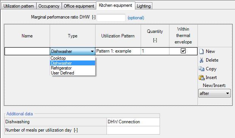Click the Copy button label
Screen dimensions: 235x138
click(211, 69)
